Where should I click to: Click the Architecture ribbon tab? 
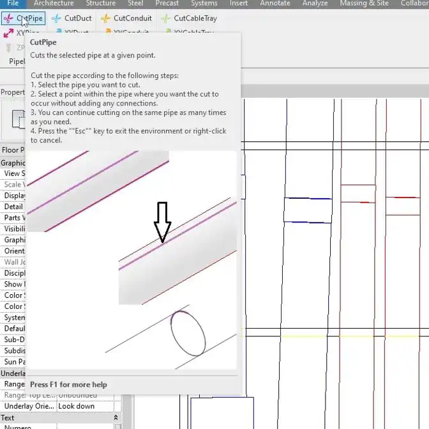click(54, 3)
